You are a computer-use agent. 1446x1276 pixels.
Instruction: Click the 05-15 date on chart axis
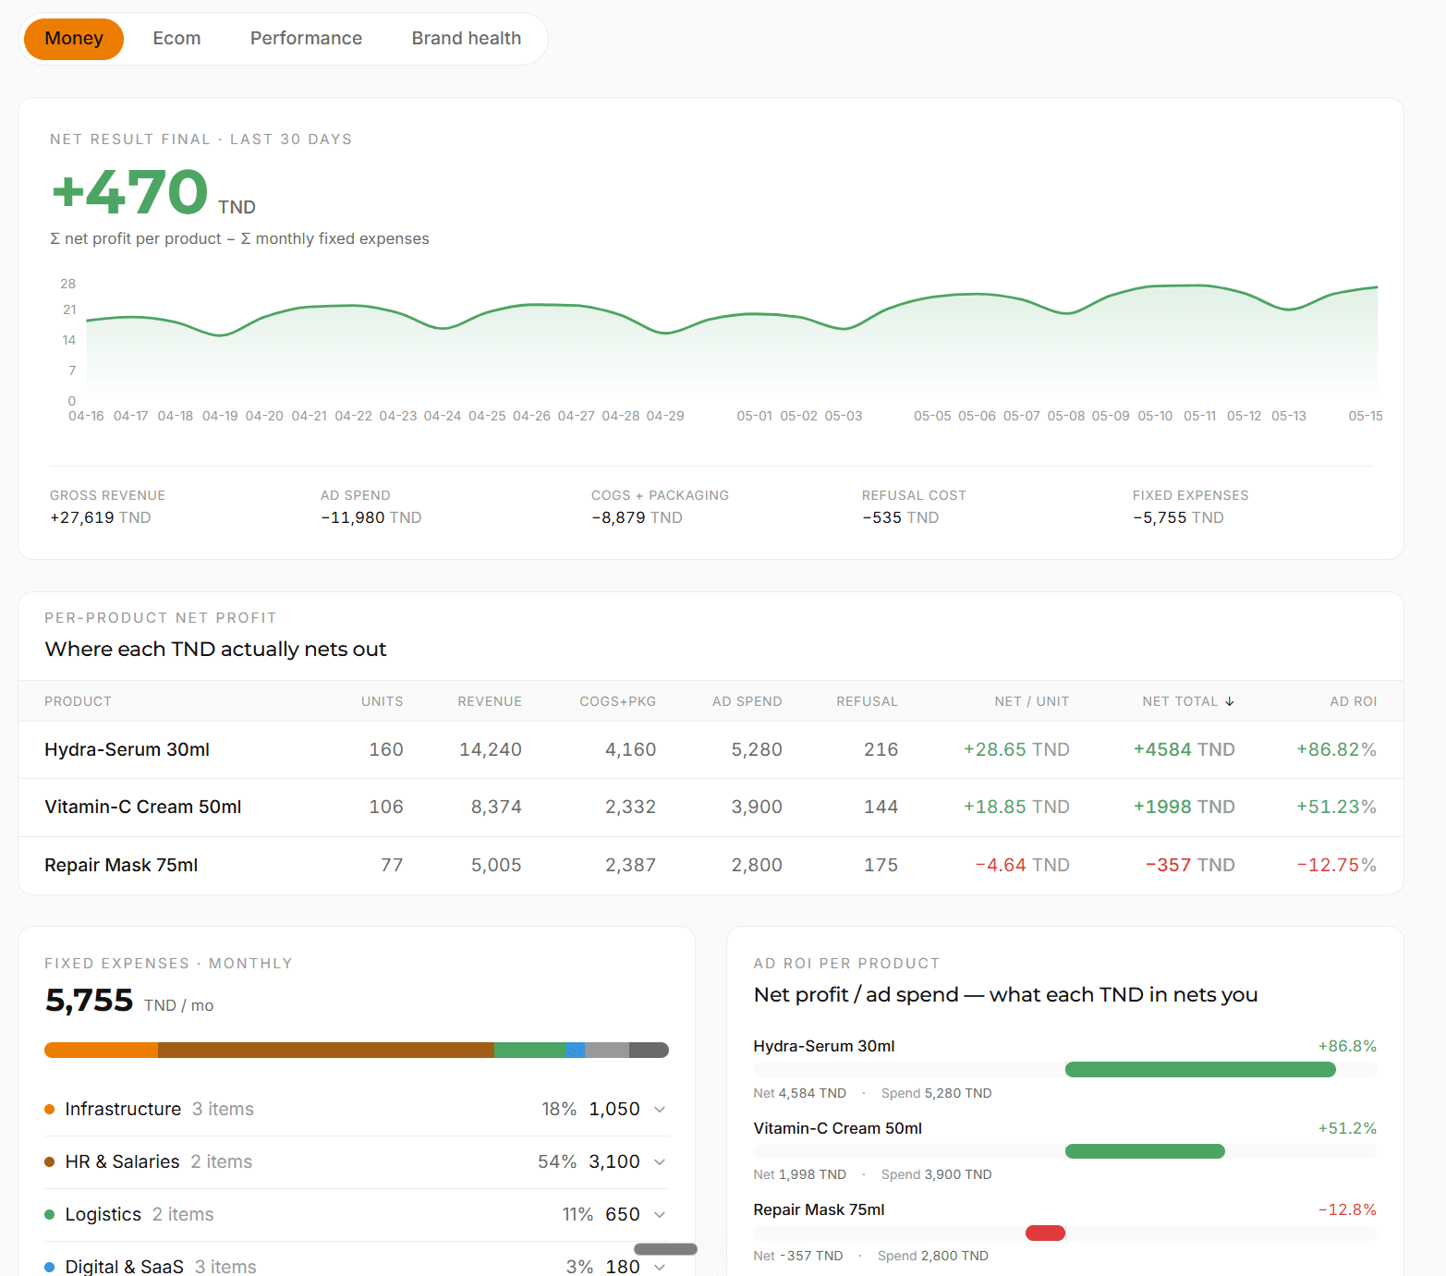[x=1365, y=416]
